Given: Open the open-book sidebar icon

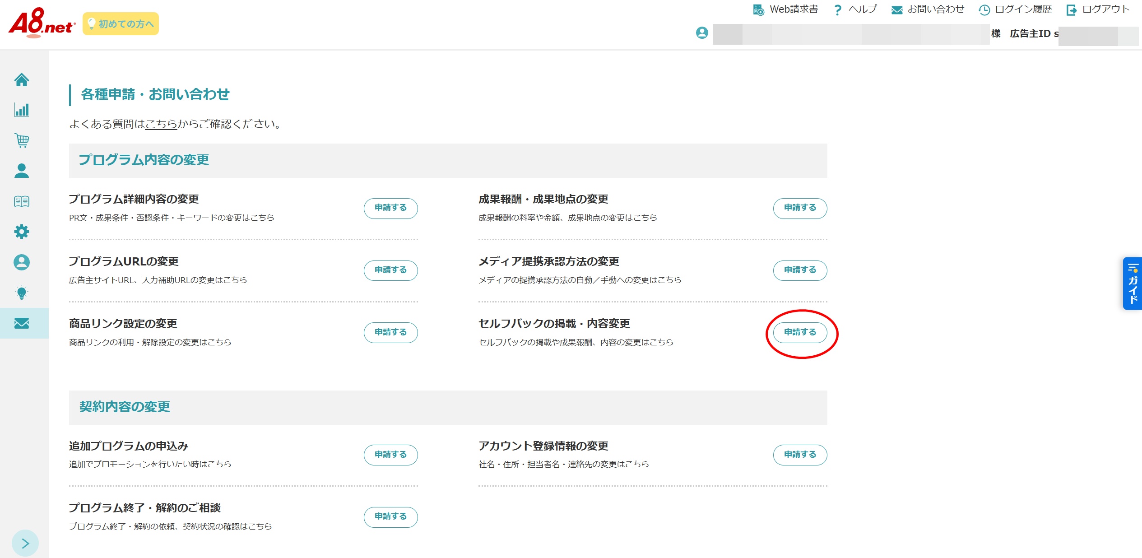Looking at the screenshot, I should [x=22, y=201].
